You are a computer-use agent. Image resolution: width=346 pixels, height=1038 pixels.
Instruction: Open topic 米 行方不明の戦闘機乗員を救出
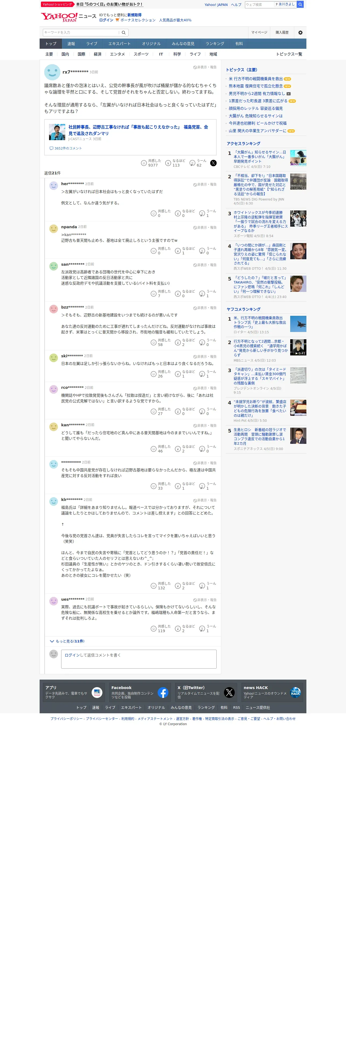point(256,79)
